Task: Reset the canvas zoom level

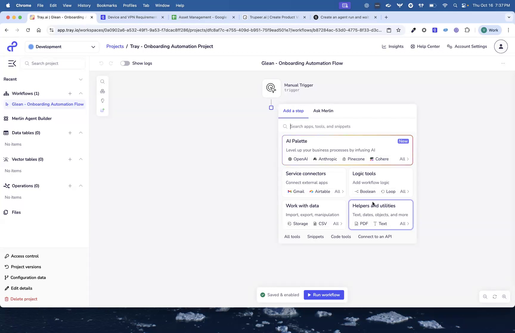Action: [494, 297]
